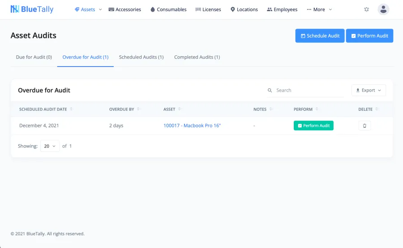Go to Accessories page

tap(124, 9)
